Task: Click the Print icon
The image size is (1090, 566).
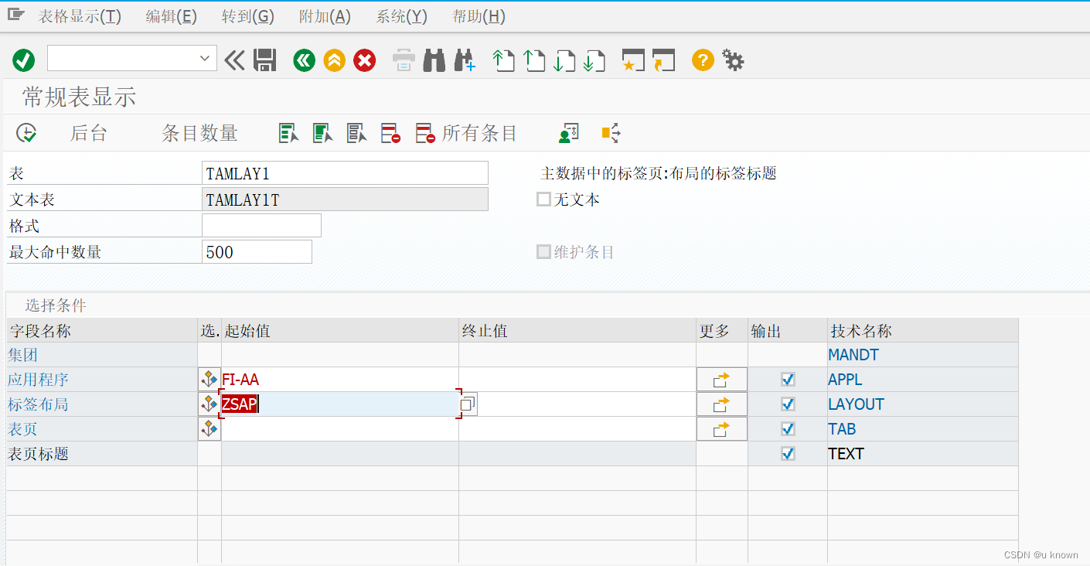Action: (404, 60)
